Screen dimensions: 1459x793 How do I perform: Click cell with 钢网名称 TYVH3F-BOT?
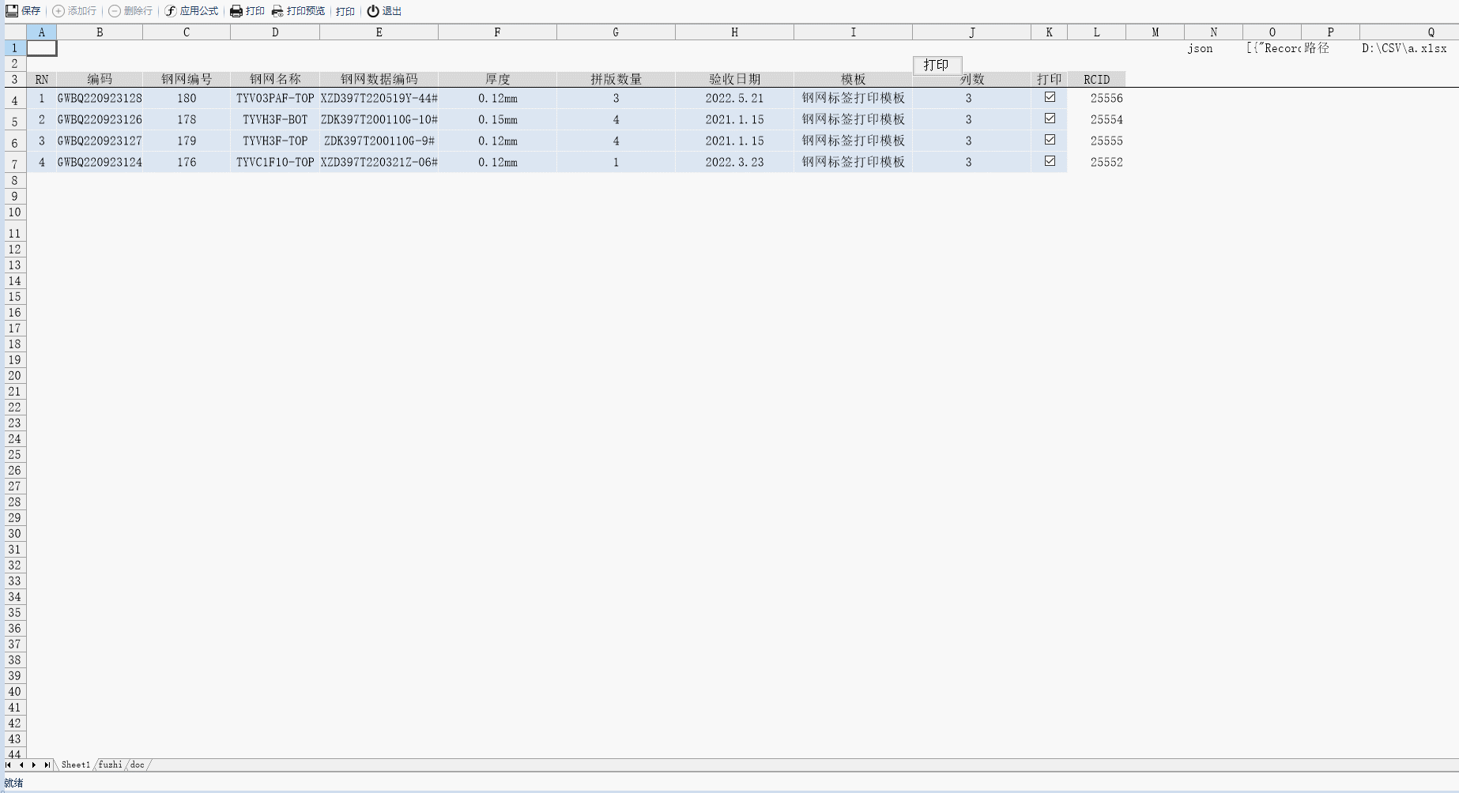pos(275,119)
